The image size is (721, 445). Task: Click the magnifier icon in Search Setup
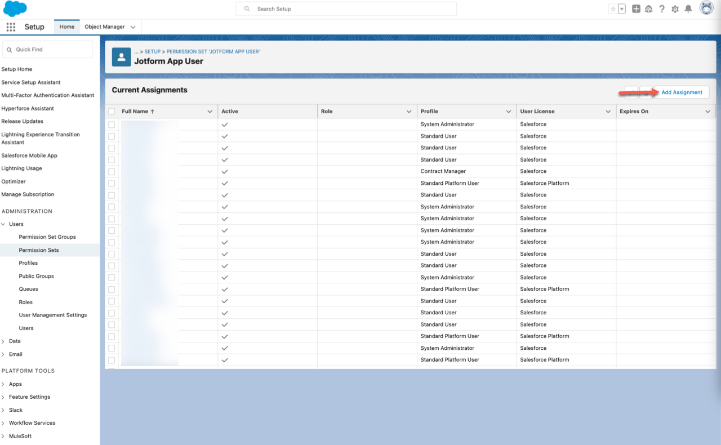click(x=247, y=9)
